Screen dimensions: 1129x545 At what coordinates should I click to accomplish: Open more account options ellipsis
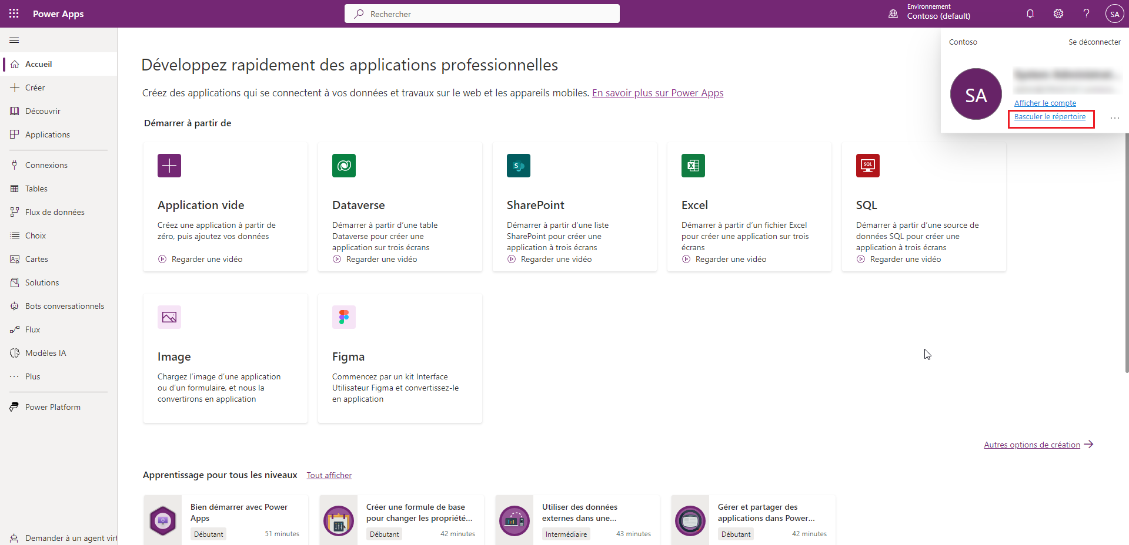pos(1114,118)
